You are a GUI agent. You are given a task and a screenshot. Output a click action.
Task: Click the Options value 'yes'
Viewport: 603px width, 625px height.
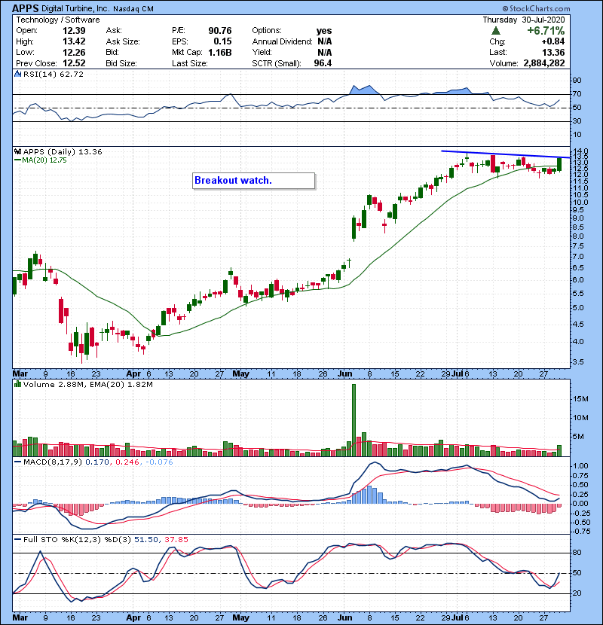tap(324, 31)
